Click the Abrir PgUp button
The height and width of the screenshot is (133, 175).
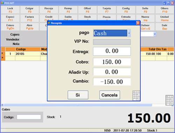(29, 27)
